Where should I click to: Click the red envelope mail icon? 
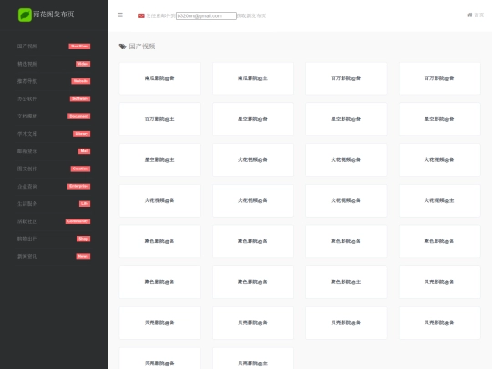(141, 15)
